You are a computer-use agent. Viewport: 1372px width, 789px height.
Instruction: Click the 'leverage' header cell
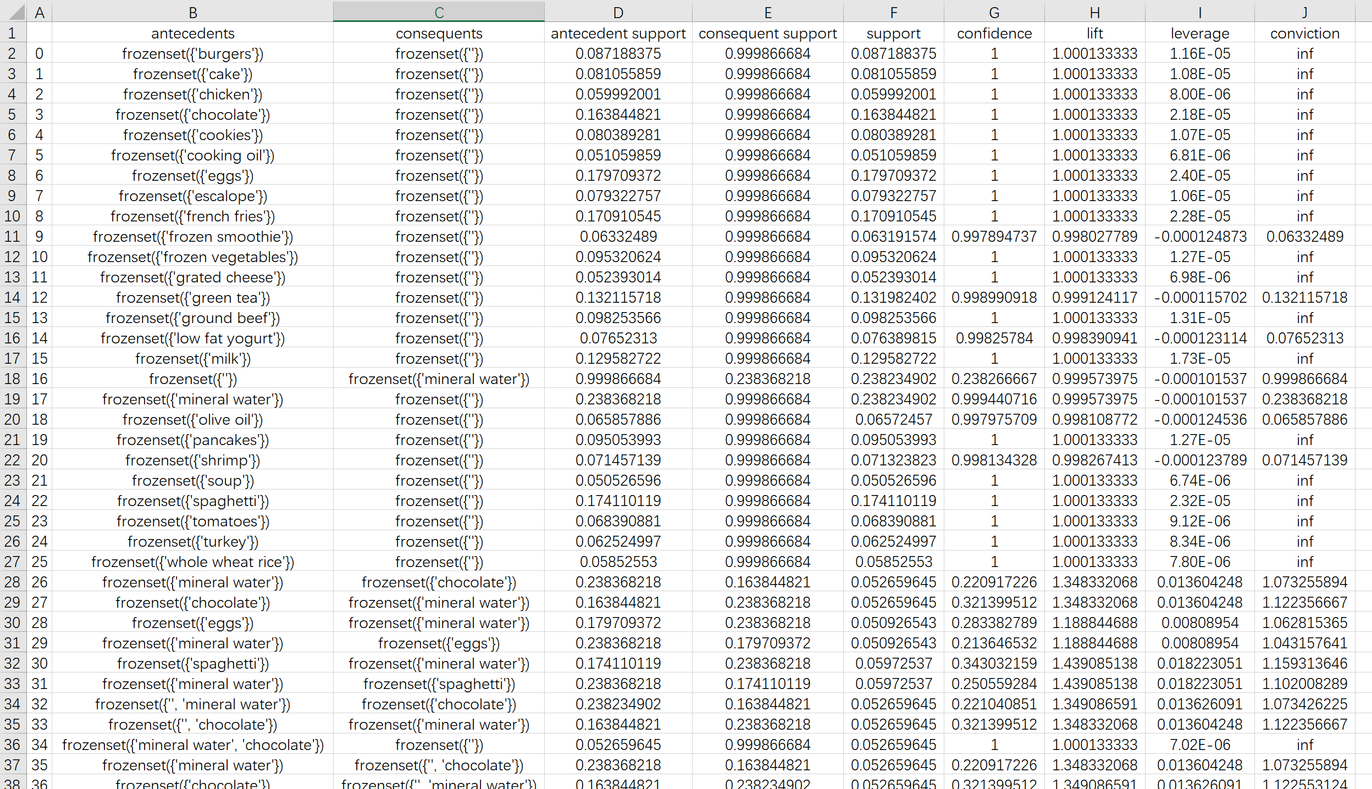coord(1199,33)
